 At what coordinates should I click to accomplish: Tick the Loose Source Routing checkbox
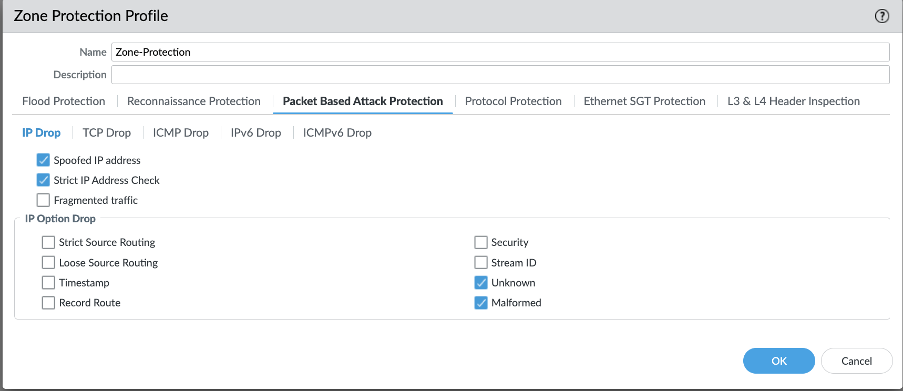(x=48, y=262)
